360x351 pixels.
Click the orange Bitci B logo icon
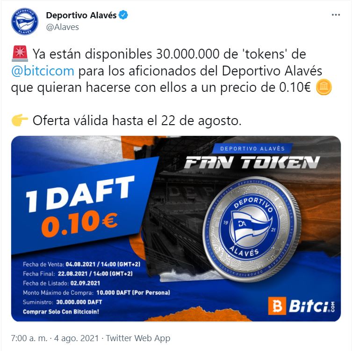point(277,306)
